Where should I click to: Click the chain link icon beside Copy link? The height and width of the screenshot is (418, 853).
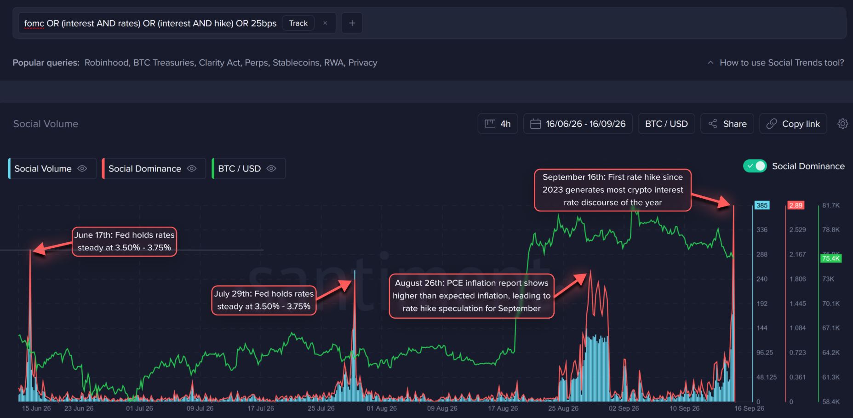pos(772,124)
